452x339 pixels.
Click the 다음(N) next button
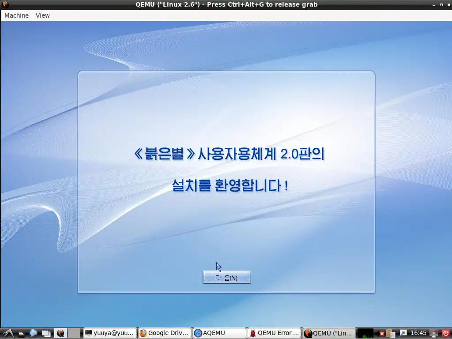pos(226,277)
